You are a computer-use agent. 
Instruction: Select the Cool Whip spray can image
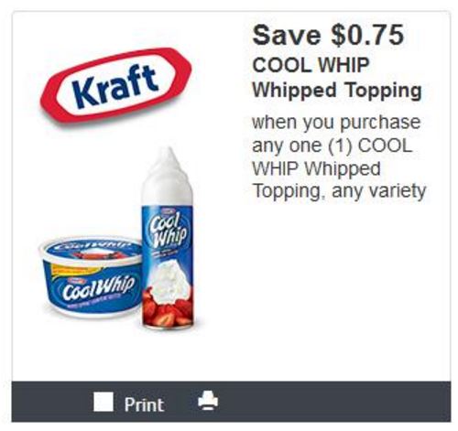pos(168,239)
